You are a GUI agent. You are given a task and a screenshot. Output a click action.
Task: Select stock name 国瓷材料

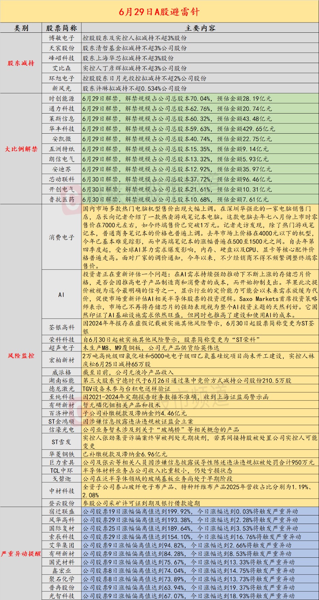click(62, 562)
